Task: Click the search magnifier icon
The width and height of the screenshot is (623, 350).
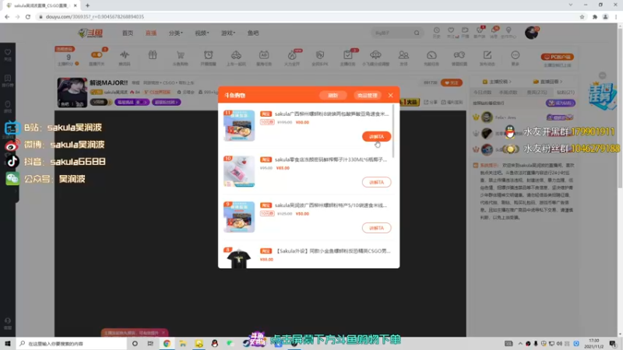Action: (417, 33)
